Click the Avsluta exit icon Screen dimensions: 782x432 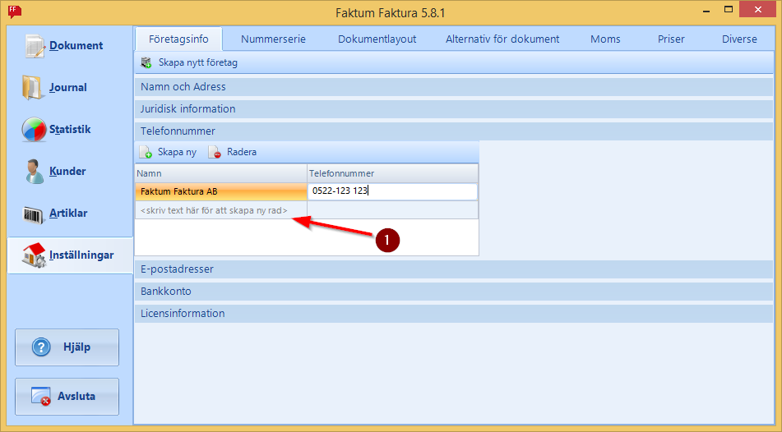pyautogui.click(x=41, y=396)
